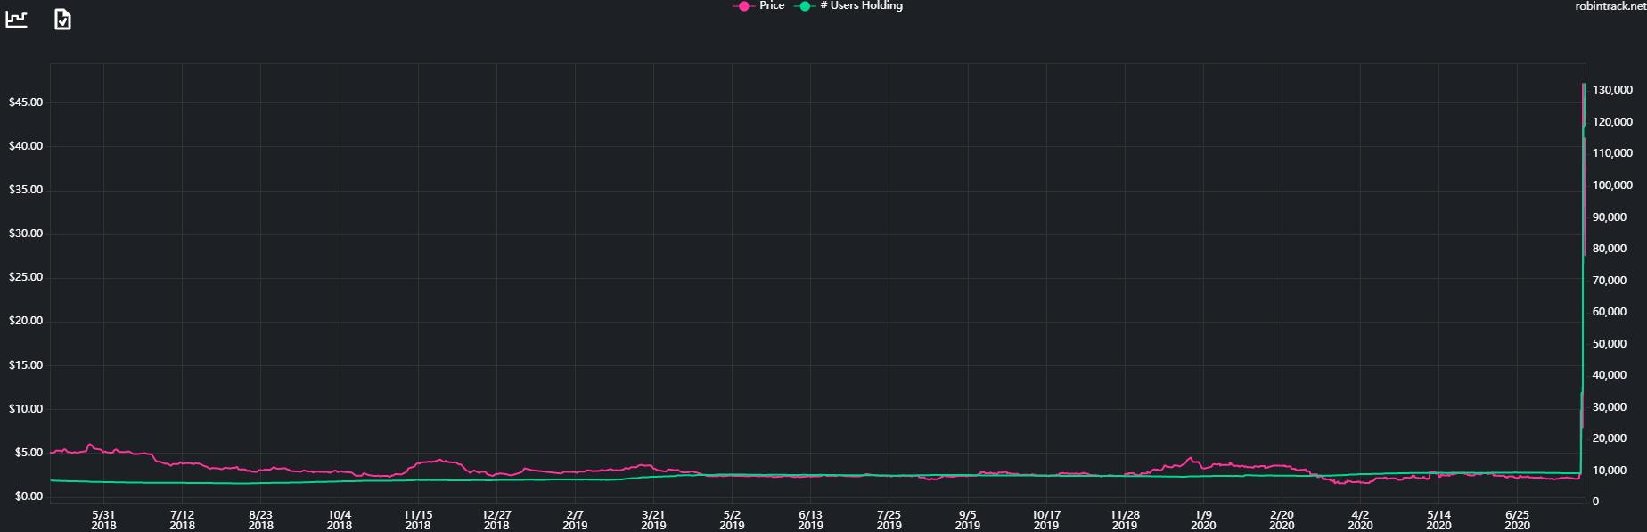Click the 1/9 2020 date axis label
The image size is (1647, 532).
pyautogui.click(x=1203, y=520)
